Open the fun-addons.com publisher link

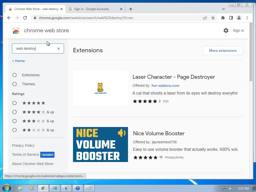coord(165,85)
